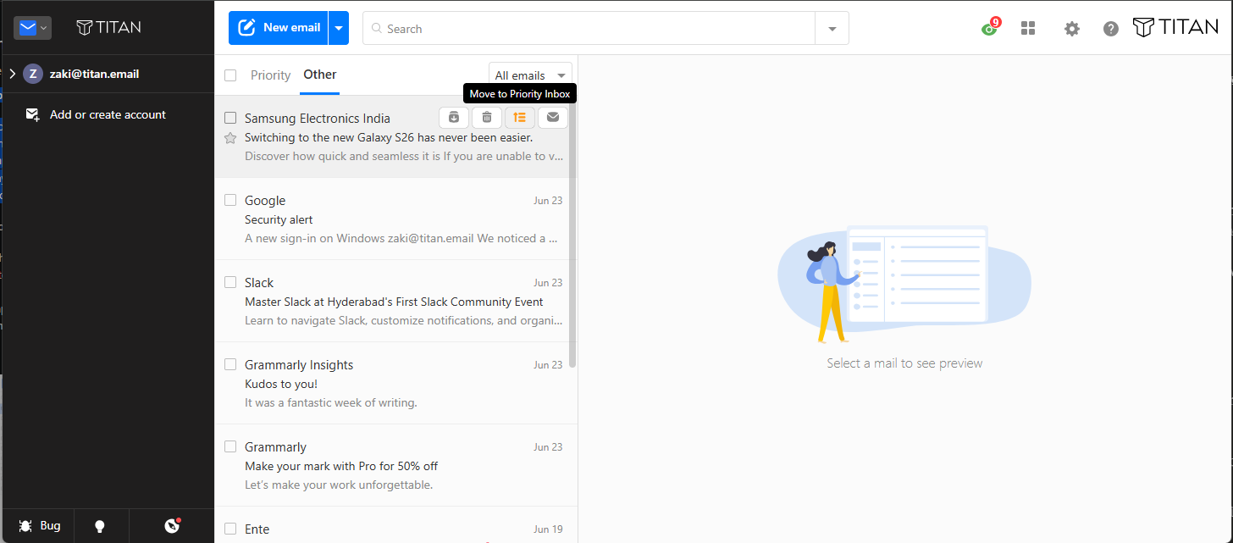
Task: Click 'Samsung Electronics India' sender name
Action: [x=318, y=119]
